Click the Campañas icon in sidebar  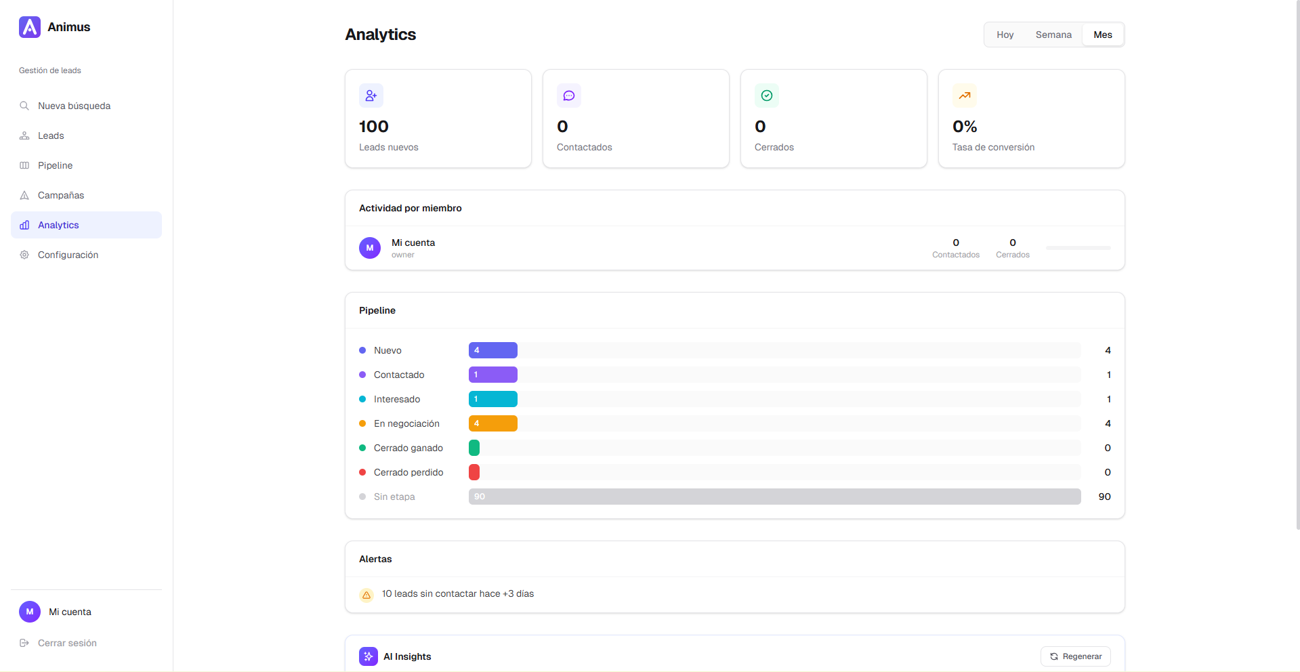pyautogui.click(x=24, y=195)
